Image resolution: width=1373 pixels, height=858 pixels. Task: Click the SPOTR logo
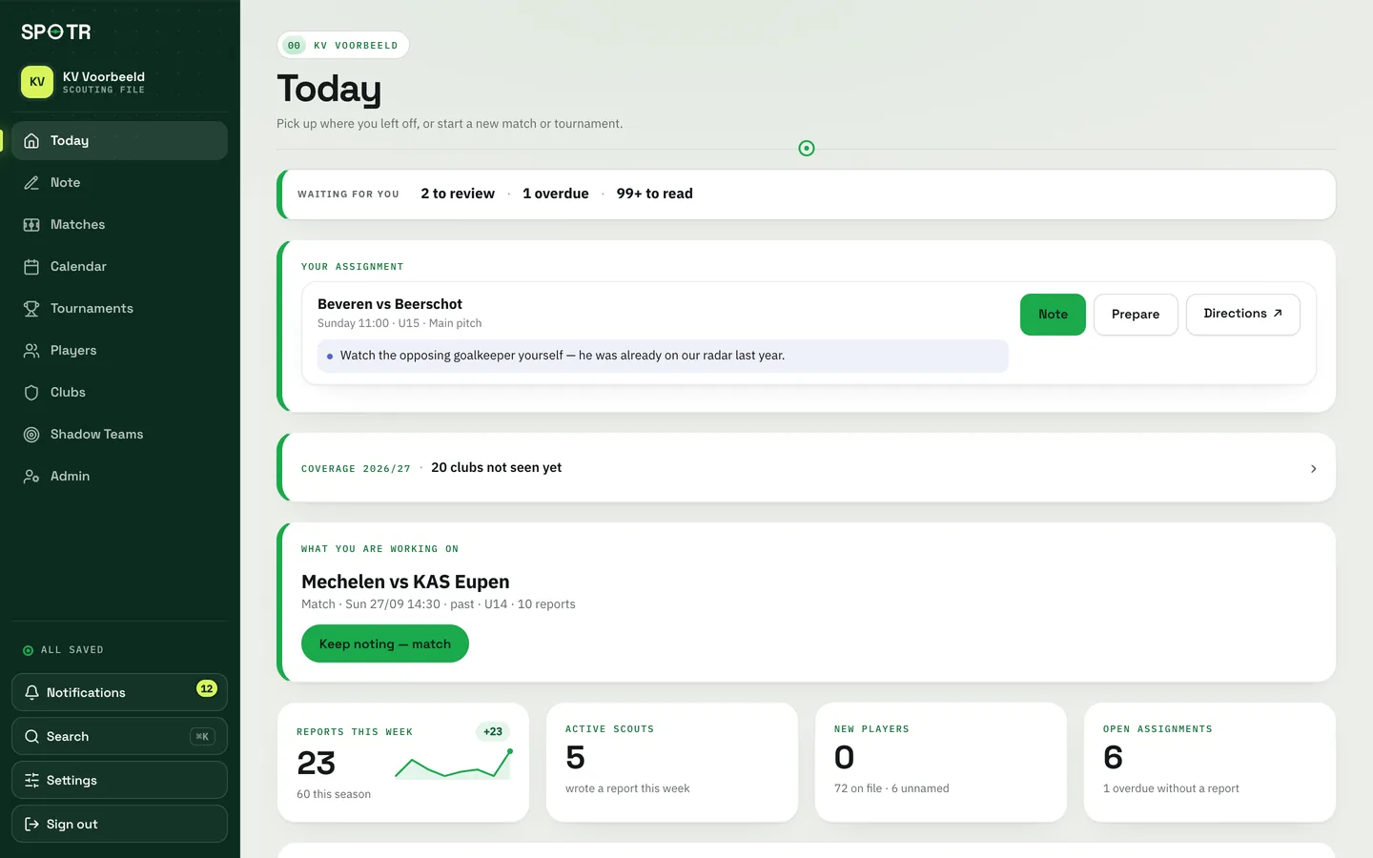(x=56, y=31)
